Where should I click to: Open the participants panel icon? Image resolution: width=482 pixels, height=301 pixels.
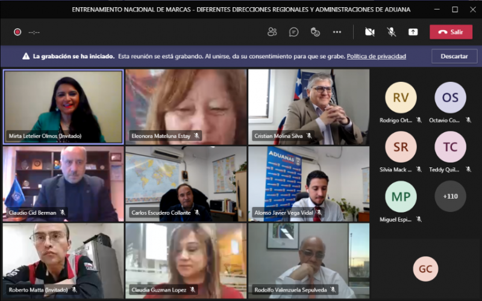272,32
